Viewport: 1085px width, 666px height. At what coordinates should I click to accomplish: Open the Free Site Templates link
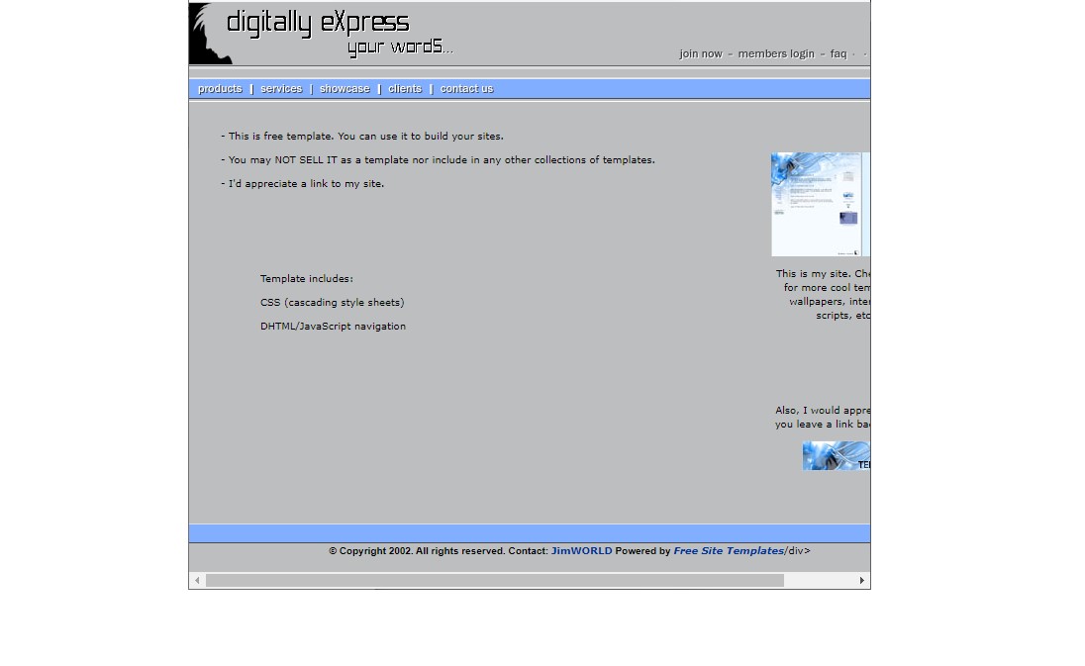(729, 551)
